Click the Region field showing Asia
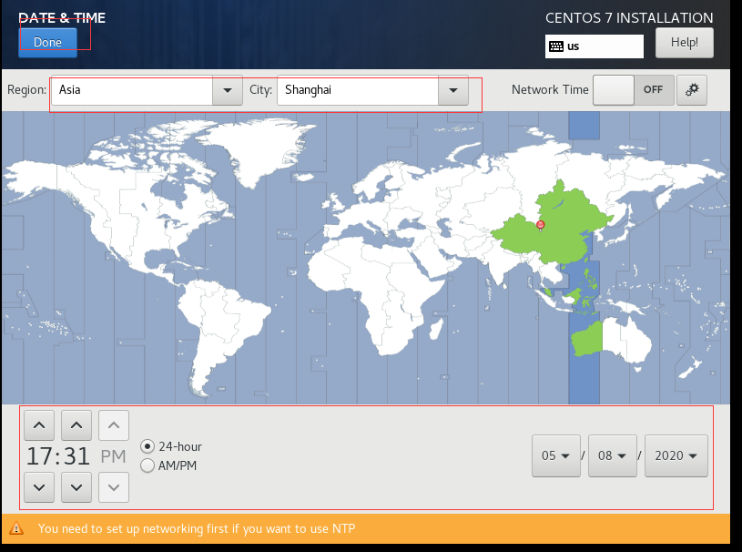 (132, 90)
